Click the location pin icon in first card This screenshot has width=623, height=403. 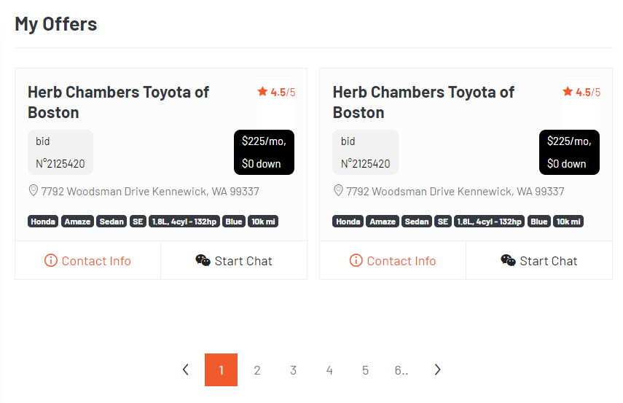click(34, 191)
